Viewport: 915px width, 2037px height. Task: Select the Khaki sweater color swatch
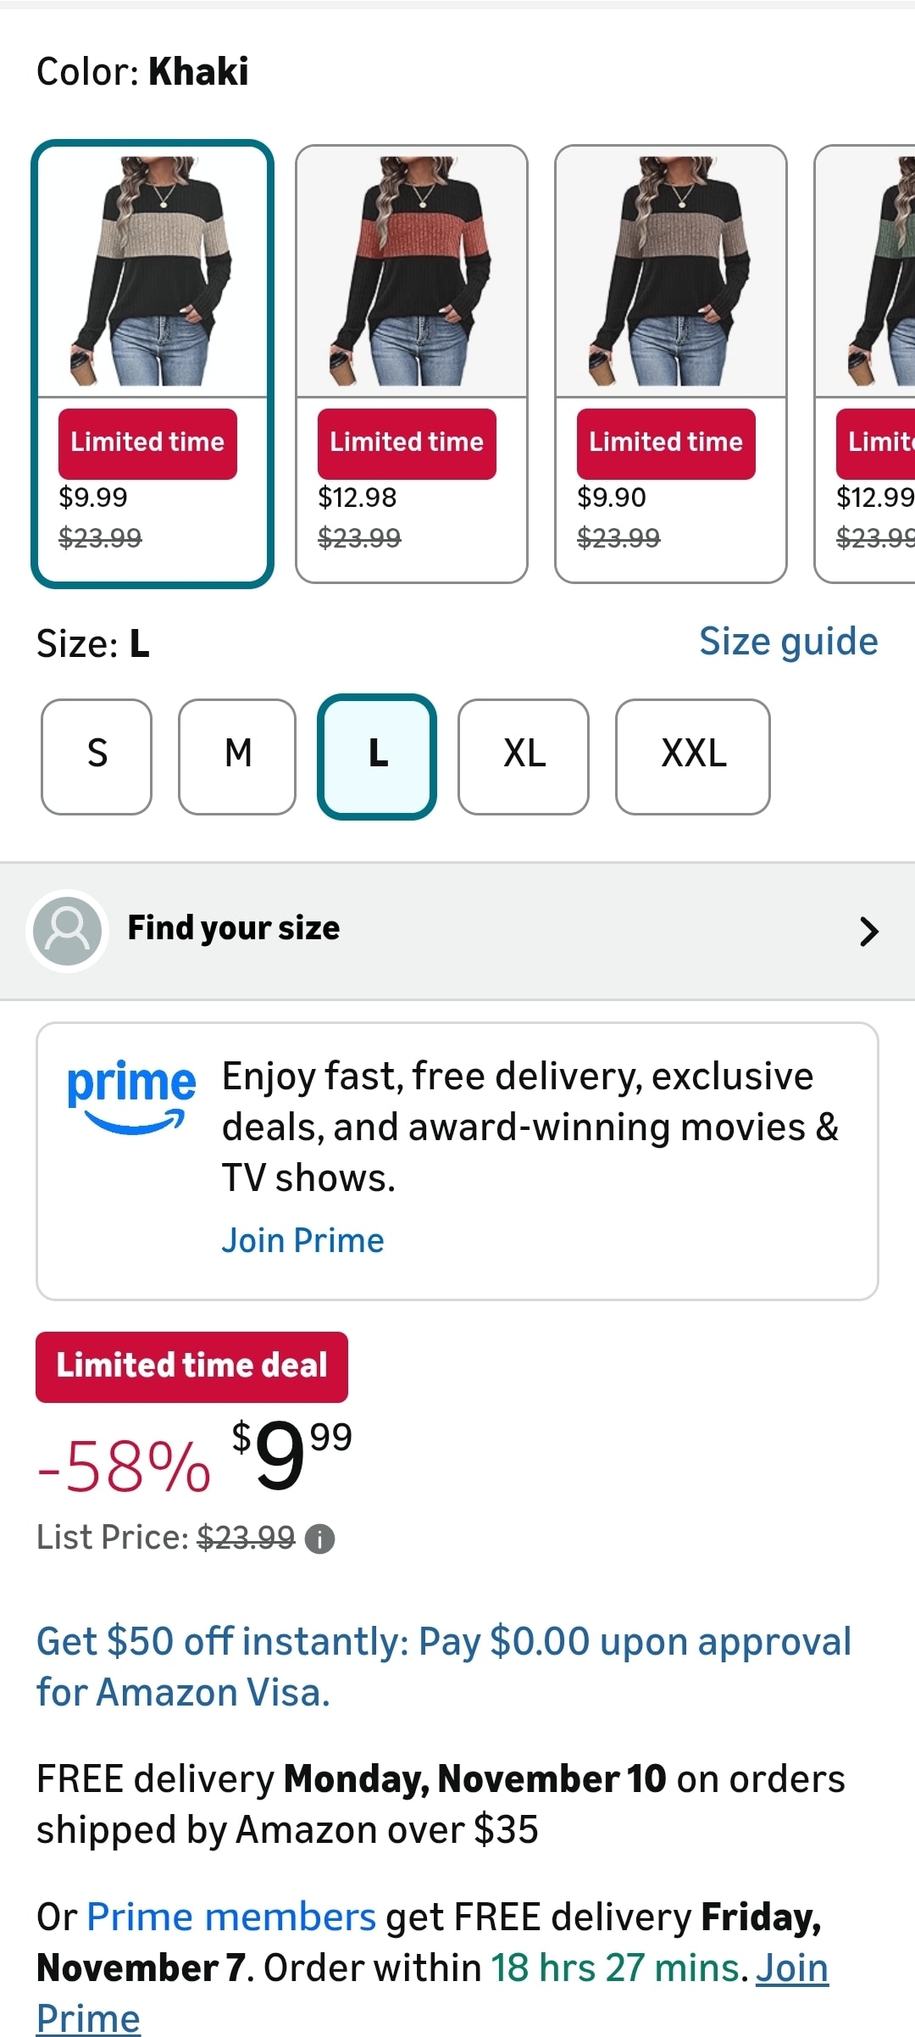pos(152,271)
